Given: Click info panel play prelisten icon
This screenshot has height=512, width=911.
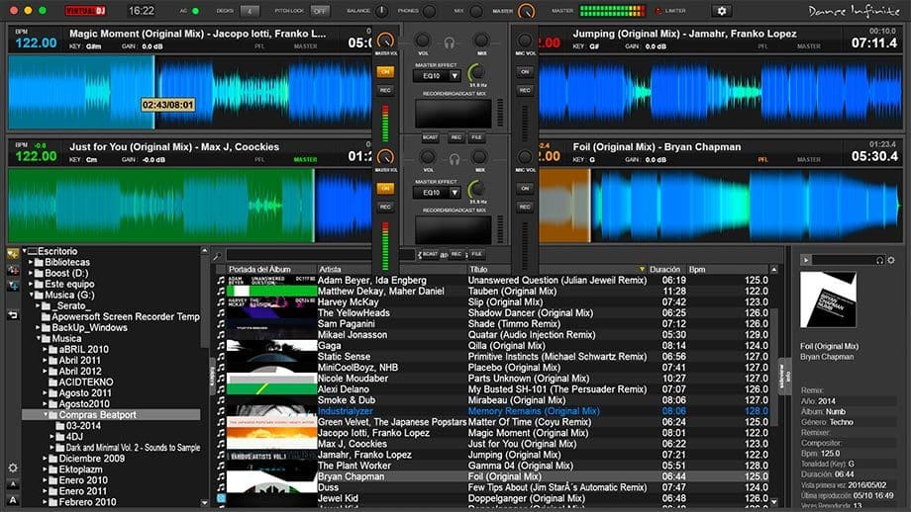Looking at the screenshot, I should [x=806, y=260].
